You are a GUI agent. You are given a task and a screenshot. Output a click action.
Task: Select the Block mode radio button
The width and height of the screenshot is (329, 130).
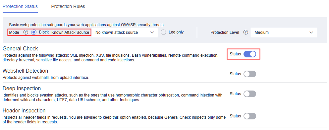tap(34, 32)
